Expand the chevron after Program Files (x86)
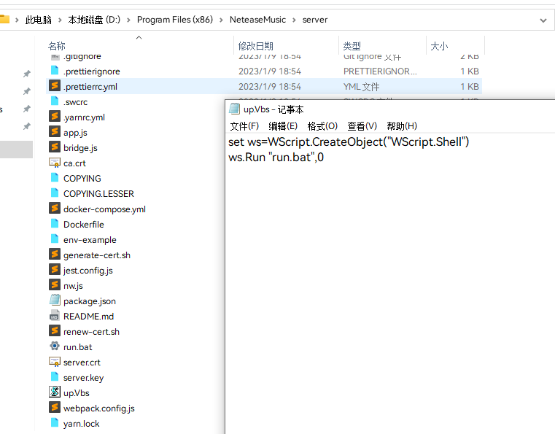Screen dimensions: 555x434 pyautogui.click(x=222, y=20)
